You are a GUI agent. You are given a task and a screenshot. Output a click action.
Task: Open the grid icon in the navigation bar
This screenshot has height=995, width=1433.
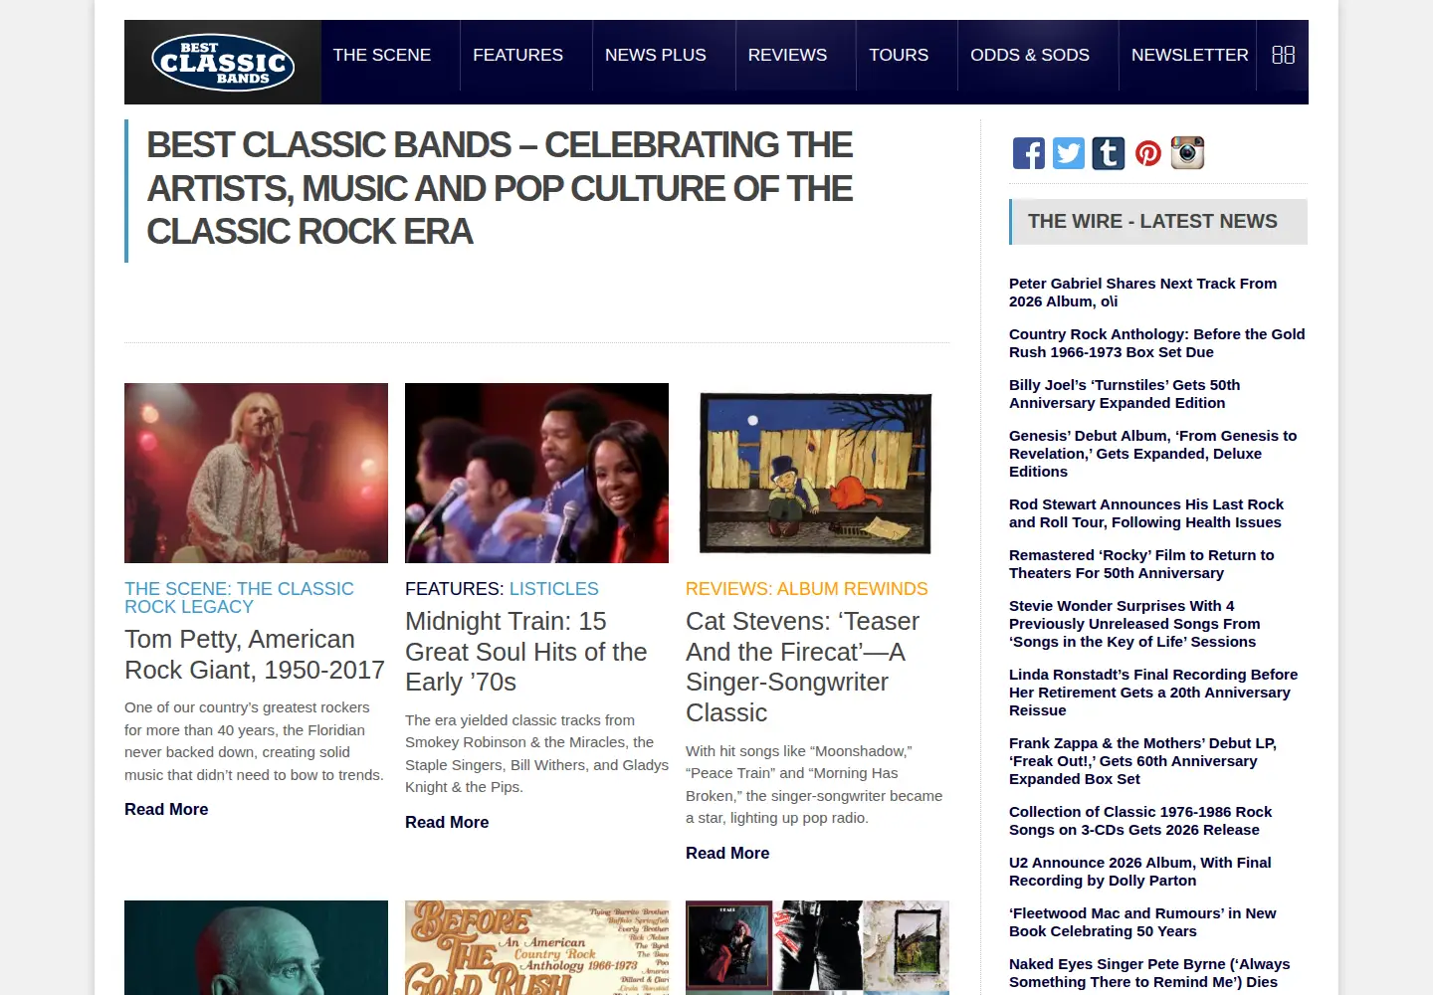[1284, 55]
